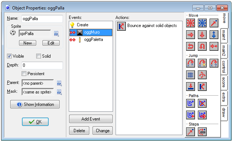Select the Step Towards action icon

191,132
